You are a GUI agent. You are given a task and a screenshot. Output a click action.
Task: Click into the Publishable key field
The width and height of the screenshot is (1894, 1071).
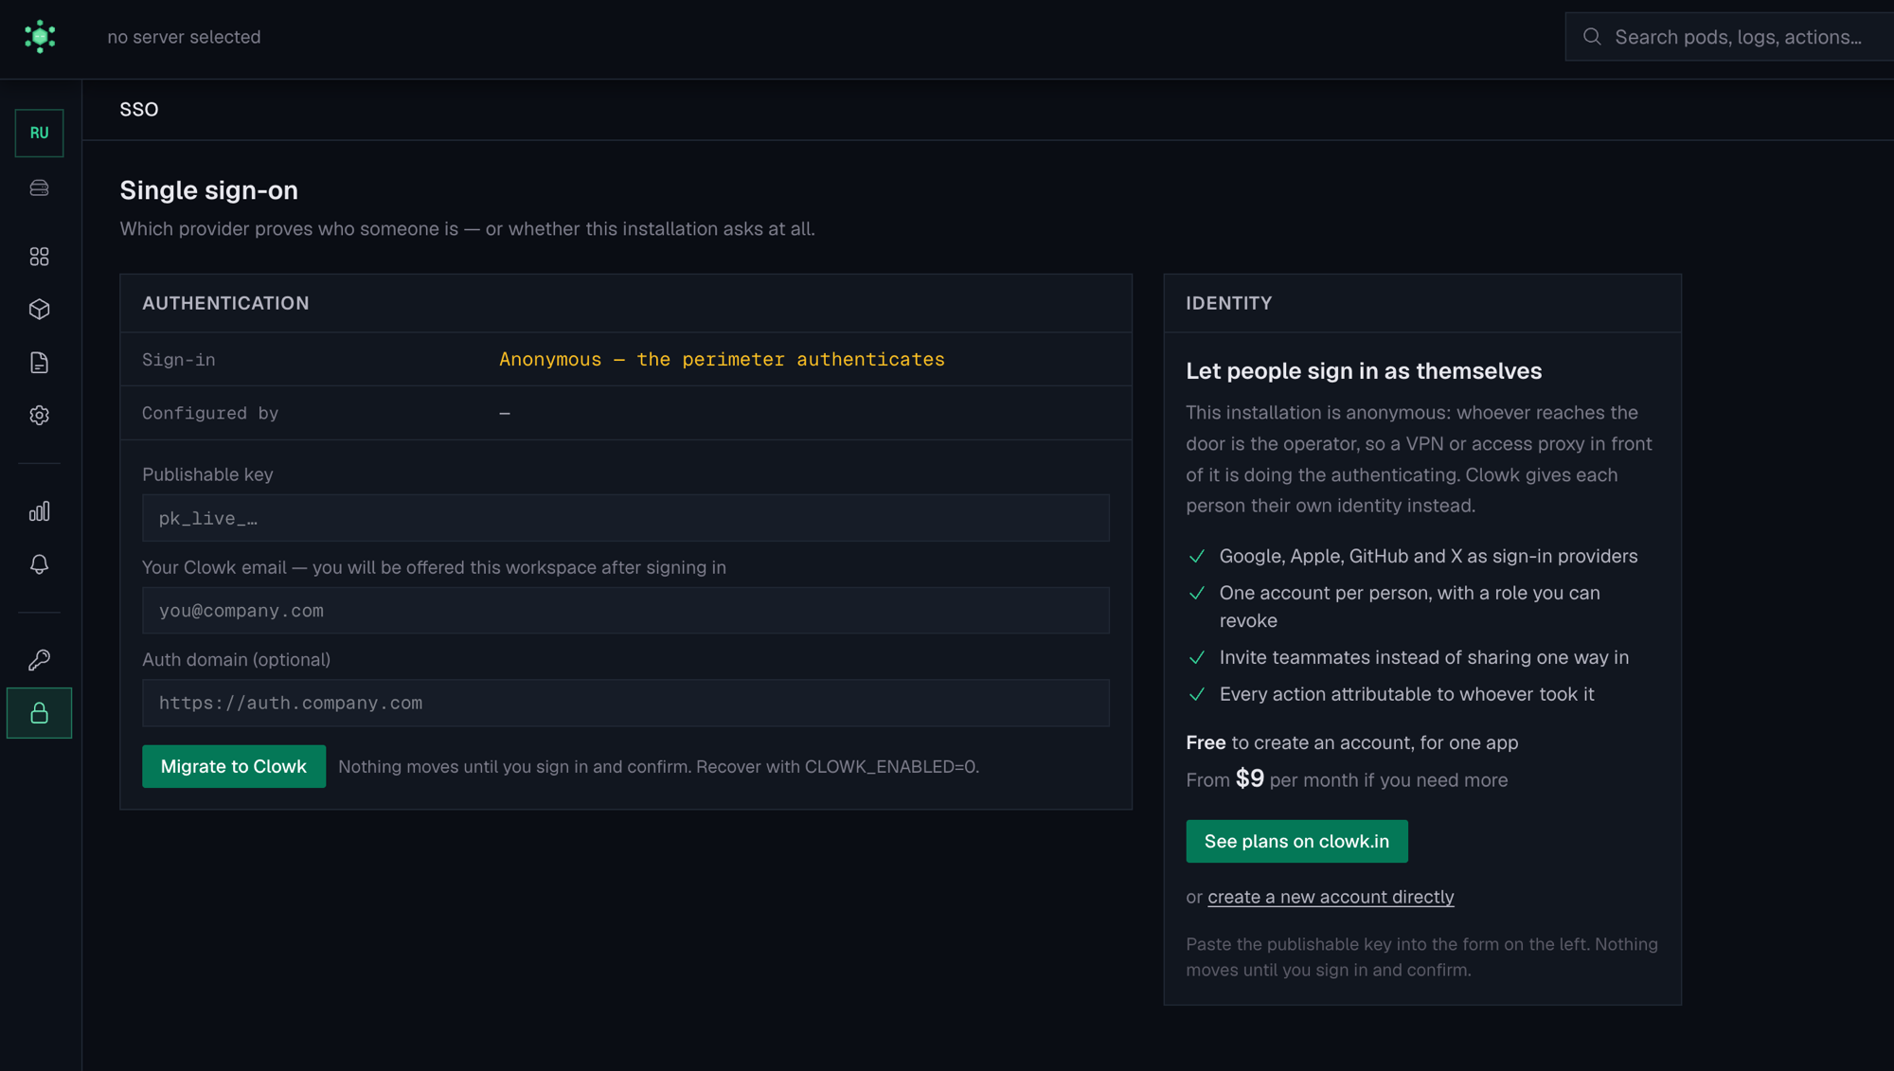pos(626,518)
